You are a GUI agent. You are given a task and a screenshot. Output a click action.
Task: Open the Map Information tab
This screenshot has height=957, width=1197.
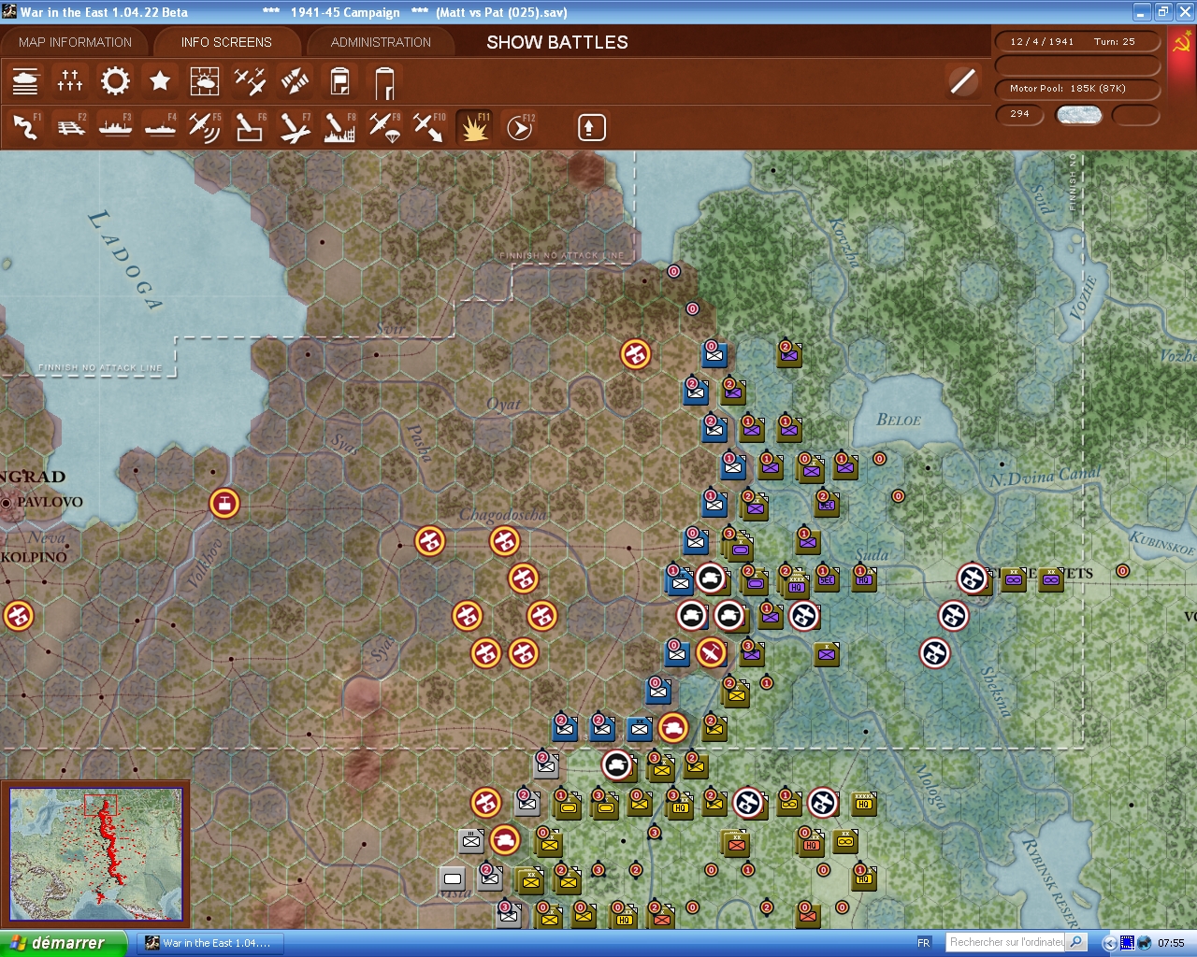(75, 42)
